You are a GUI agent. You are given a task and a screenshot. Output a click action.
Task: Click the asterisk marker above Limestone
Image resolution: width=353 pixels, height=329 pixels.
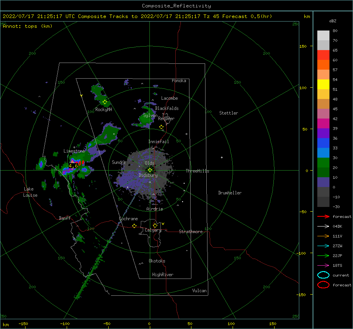(74, 147)
